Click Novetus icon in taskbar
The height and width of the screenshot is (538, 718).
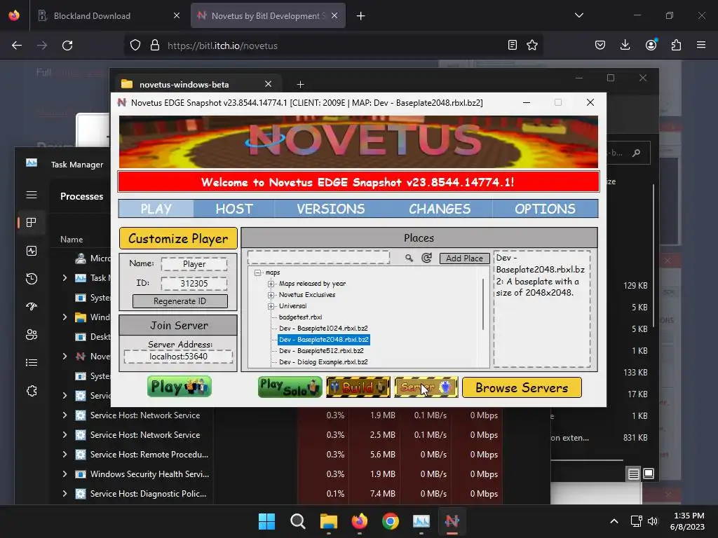[x=452, y=521]
